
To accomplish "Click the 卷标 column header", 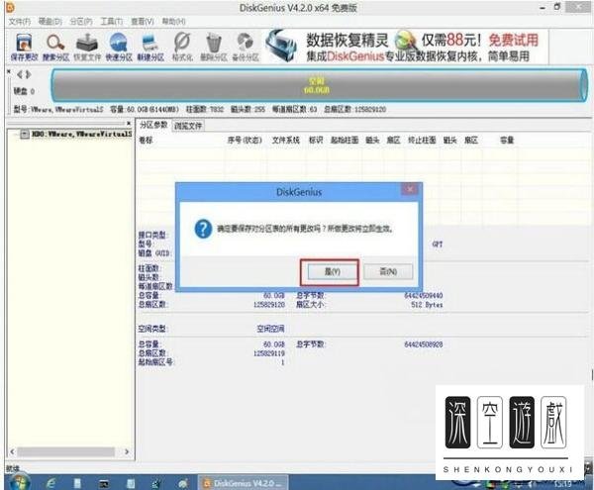I will pyautogui.click(x=147, y=141).
